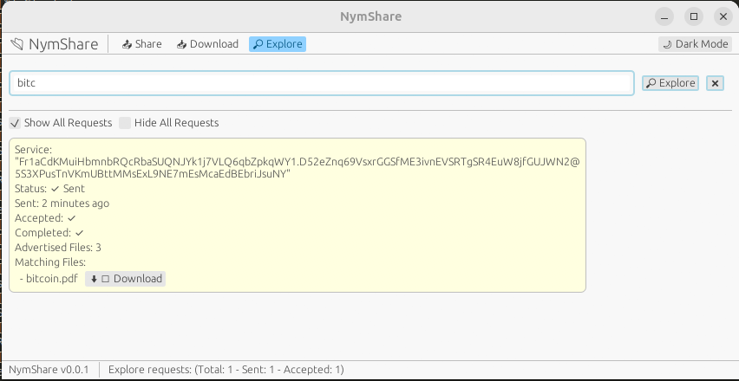Enable Dark Mode
The image size is (739, 381).
pyautogui.click(x=694, y=44)
